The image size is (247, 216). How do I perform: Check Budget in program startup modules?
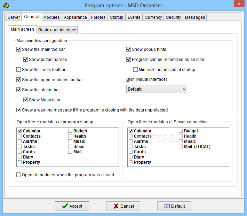coord(70,131)
